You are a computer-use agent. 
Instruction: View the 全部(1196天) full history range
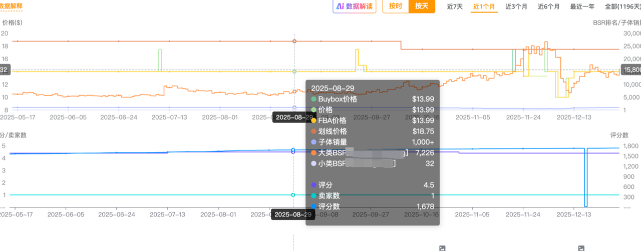(x=622, y=6)
